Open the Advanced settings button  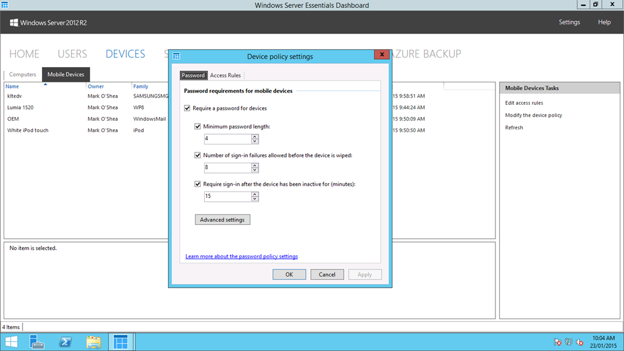pos(222,219)
